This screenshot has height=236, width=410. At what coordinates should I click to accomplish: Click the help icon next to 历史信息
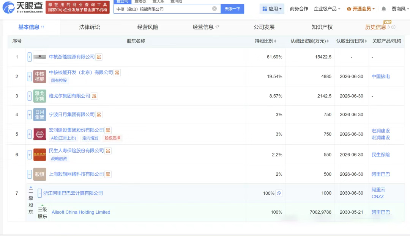(393, 27)
